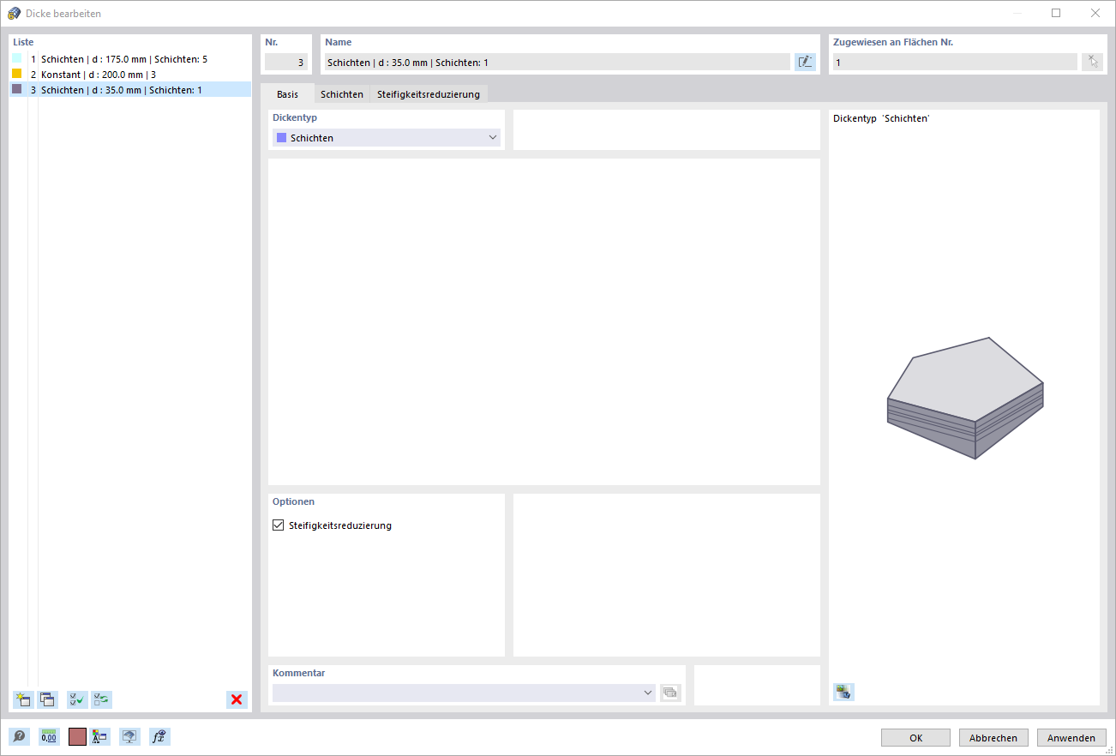Image resolution: width=1116 pixels, height=756 pixels.
Task: Open the comment library icon beside Kommentar
Action: [x=670, y=693]
